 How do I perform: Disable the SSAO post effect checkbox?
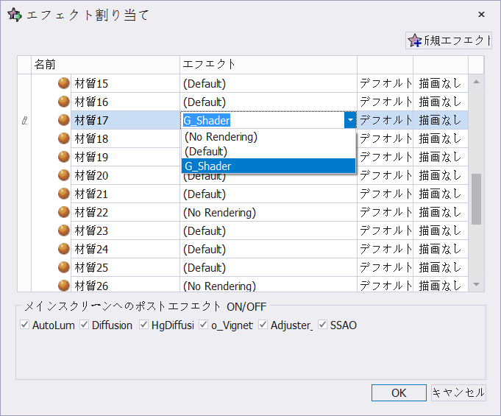point(323,325)
